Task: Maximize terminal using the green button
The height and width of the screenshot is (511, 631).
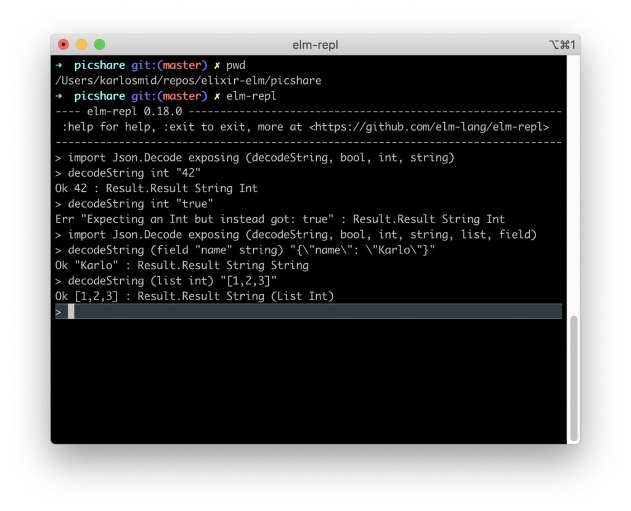Action: point(99,44)
